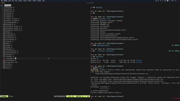Click the utf-8[unix] encoding status segment
This screenshot has width=180, height=101.
pos(60,96)
